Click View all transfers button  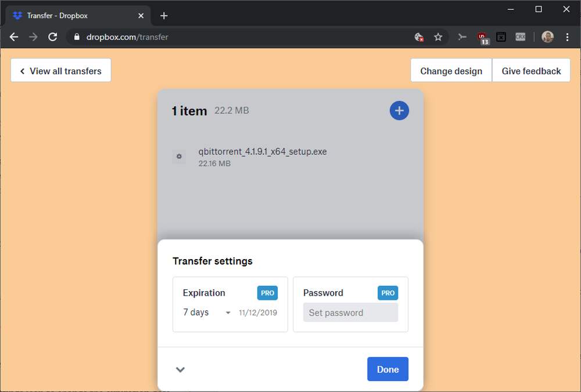(x=61, y=70)
